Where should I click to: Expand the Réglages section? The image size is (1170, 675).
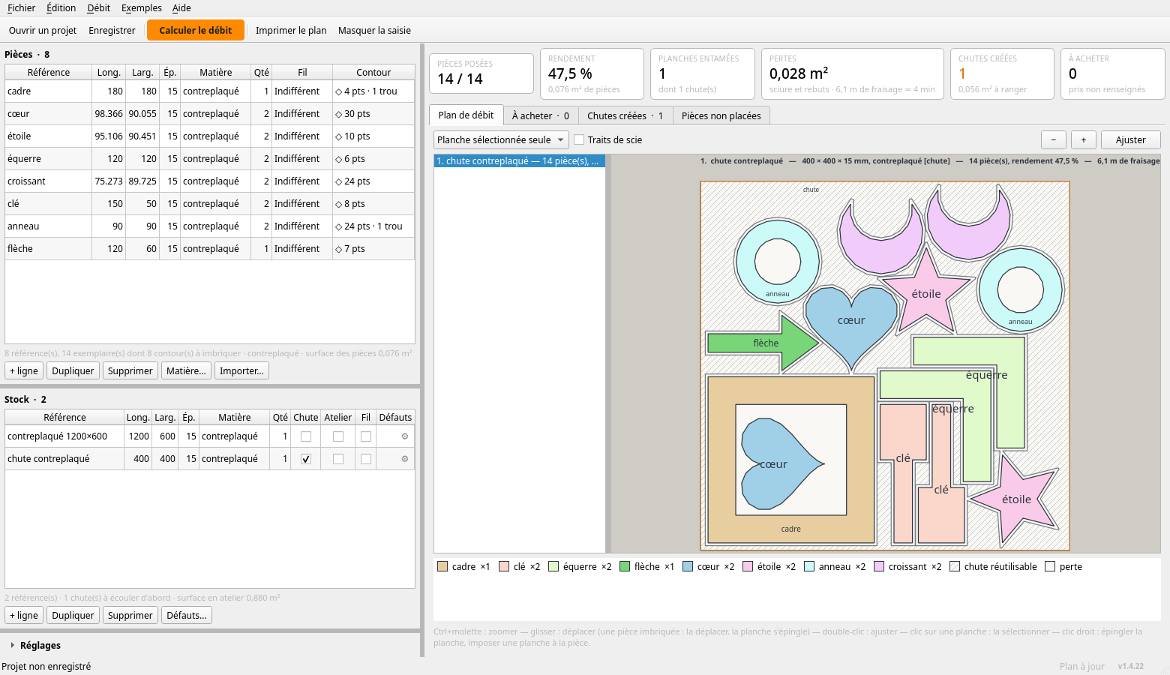click(35, 646)
